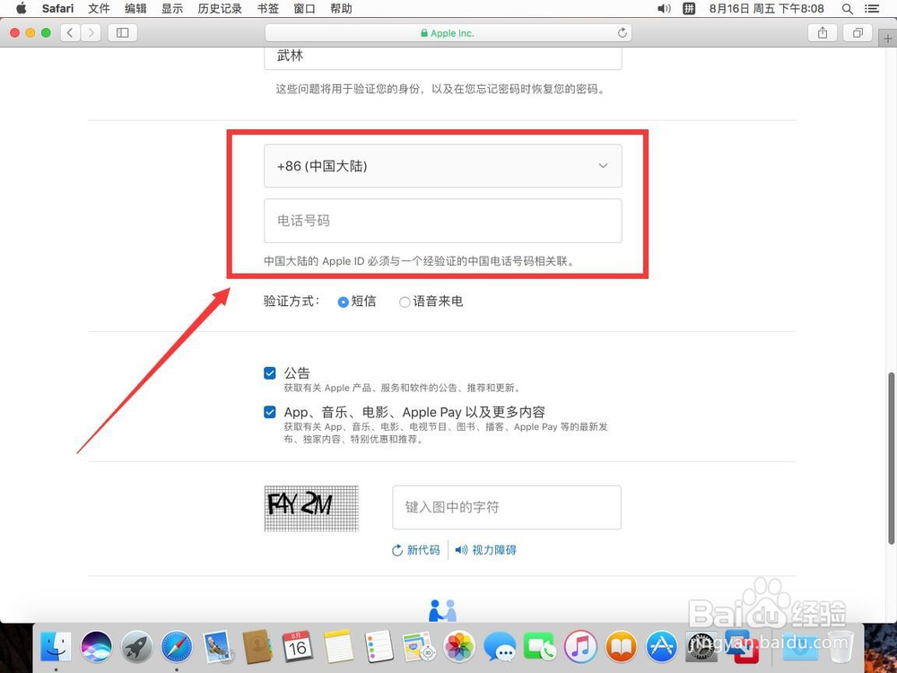Open Safari compass icon in Dock
897x673 pixels.
176,647
